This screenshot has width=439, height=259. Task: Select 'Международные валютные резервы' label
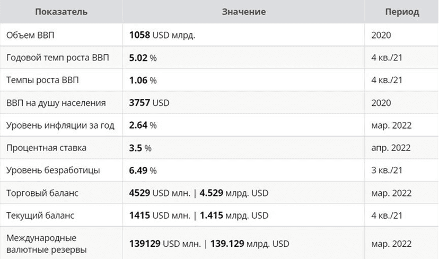pyautogui.click(x=46, y=244)
